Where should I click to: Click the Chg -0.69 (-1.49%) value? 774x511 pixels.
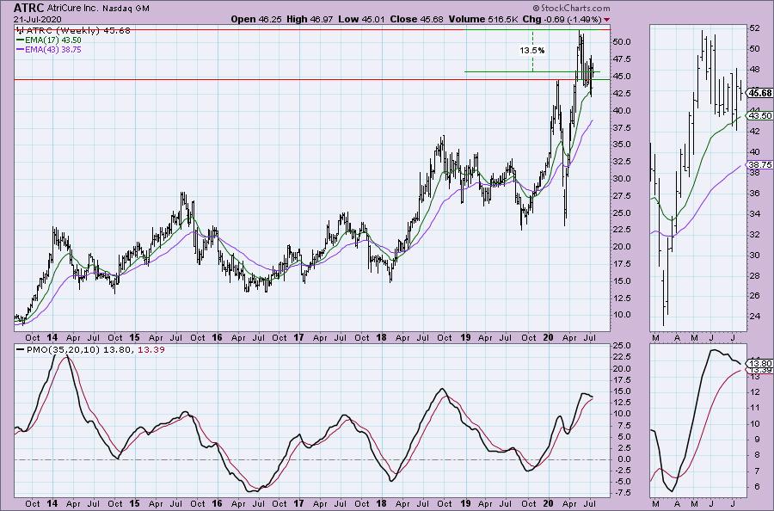click(x=562, y=19)
